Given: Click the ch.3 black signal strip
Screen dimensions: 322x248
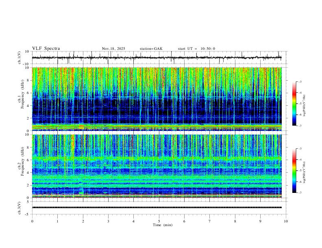Looking at the screenshot, I should pyautogui.click(x=157, y=207).
